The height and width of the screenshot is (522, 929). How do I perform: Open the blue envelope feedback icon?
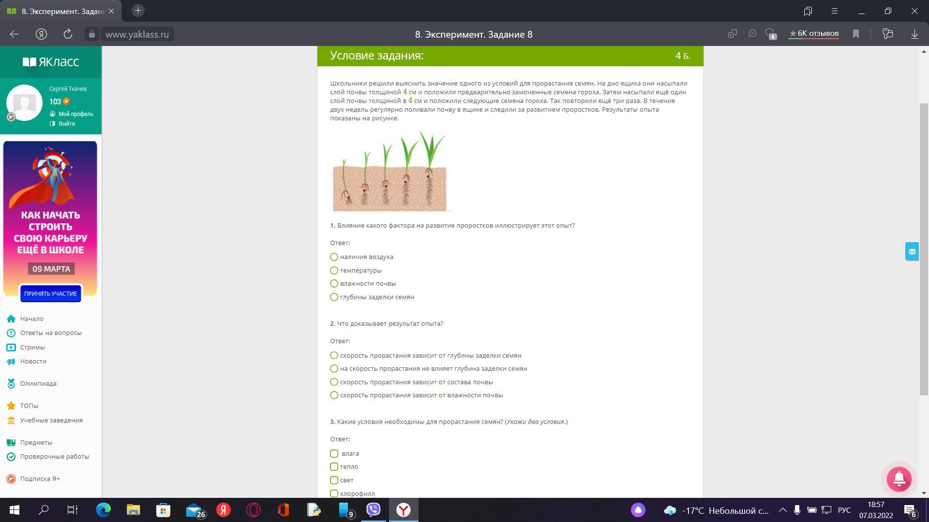(912, 251)
